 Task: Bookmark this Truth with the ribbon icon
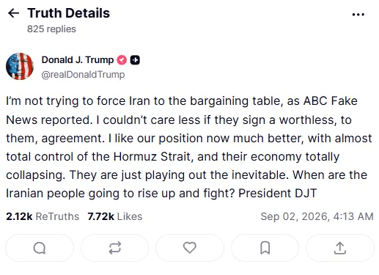coord(265,248)
